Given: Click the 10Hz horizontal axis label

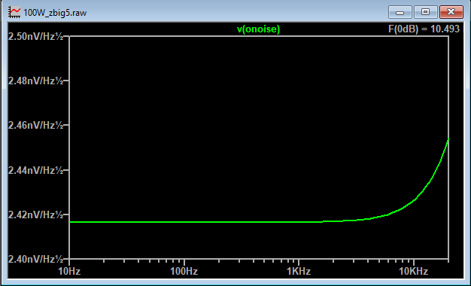Looking at the screenshot, I should [69, 272].
